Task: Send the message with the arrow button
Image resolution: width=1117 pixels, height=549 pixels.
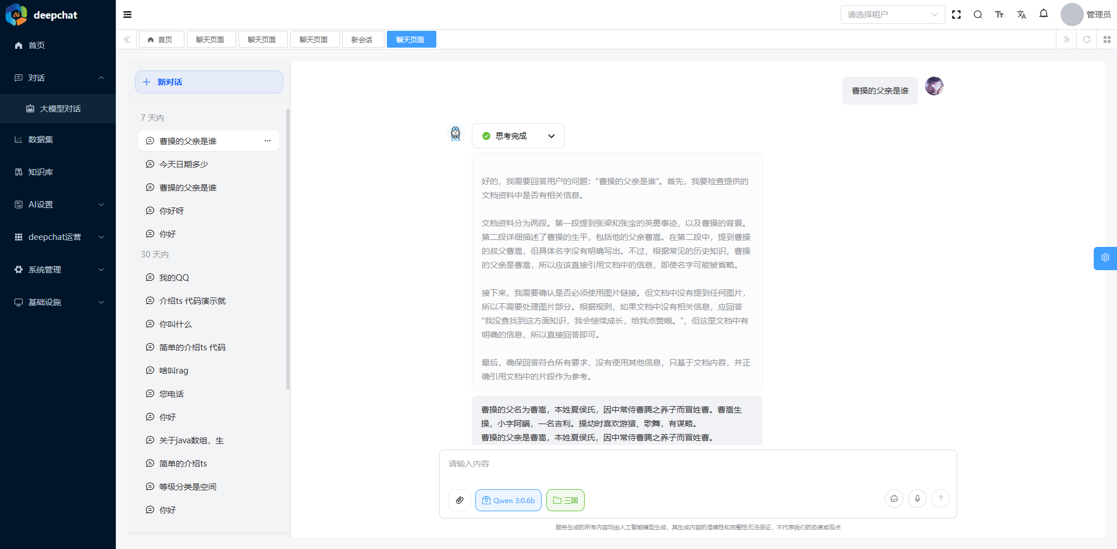Action: [x=941, y=498]
